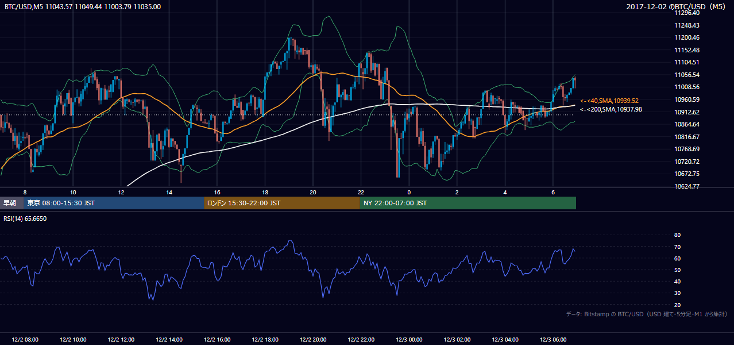This screenshot has height=345, width=734.
Task: Select RSI scale value 80
Action: coord(677,235)
